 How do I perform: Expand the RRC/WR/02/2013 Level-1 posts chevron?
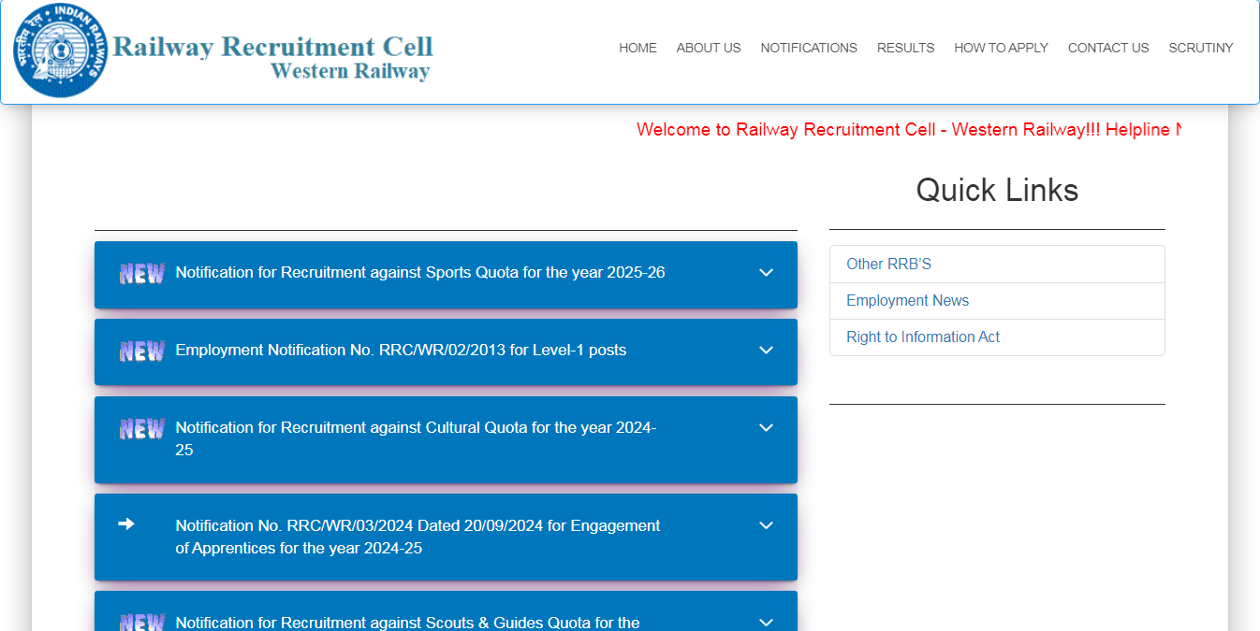point(766,351)
